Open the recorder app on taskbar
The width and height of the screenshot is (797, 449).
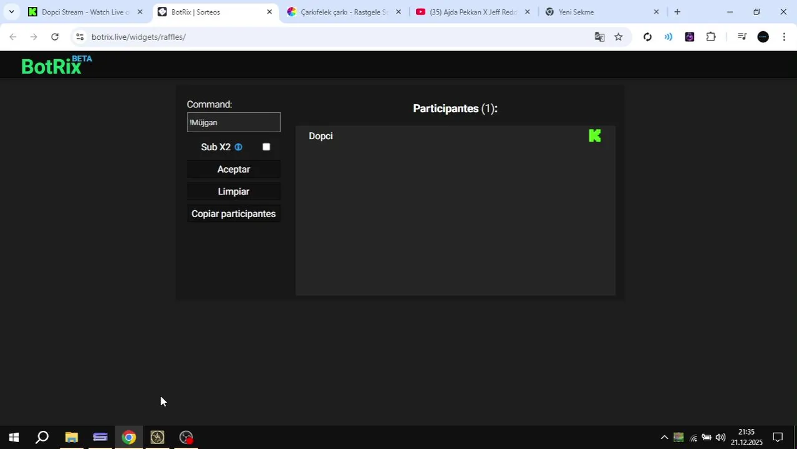coord(186,437)
